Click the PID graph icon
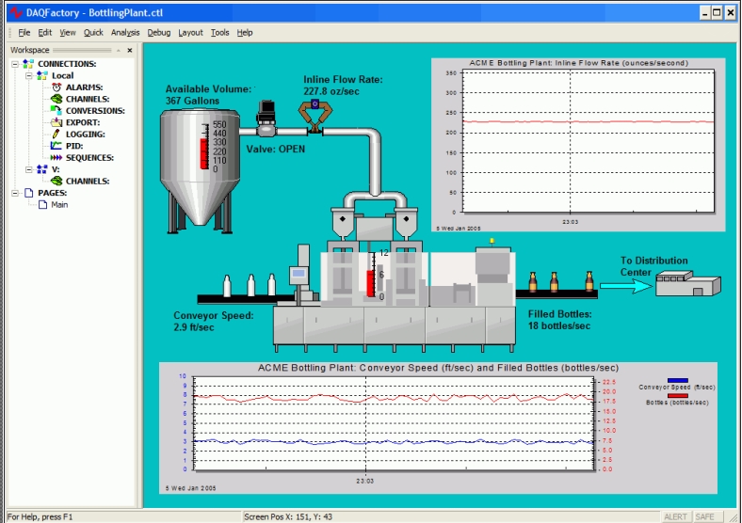This screenshot has width=742, height=523. pos(56,146)
